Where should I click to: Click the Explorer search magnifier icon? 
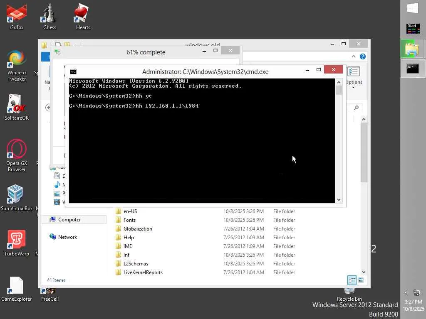(x=356, y=108)
